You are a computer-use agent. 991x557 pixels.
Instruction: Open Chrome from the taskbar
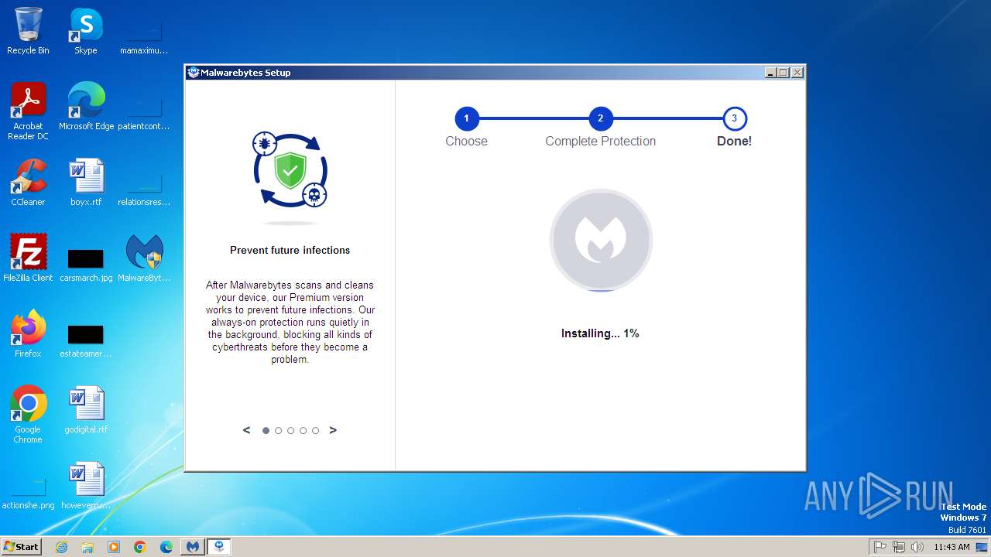click(x=140, y=547)
